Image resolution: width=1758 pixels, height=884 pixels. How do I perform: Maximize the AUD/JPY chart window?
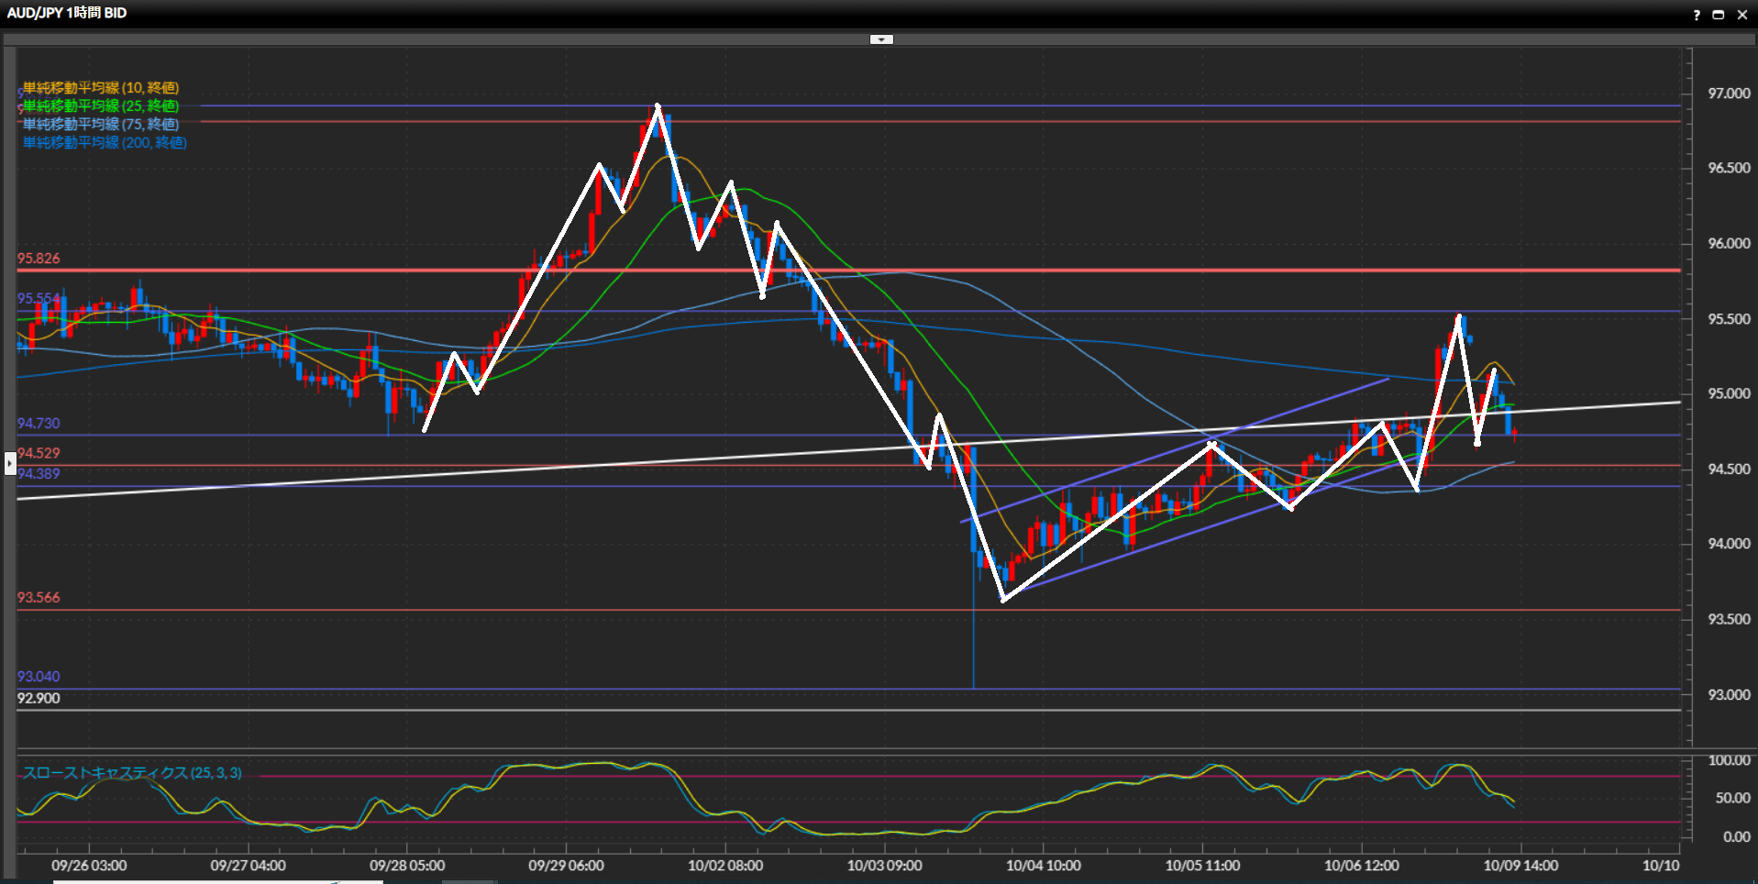(x=1719, y=15)
